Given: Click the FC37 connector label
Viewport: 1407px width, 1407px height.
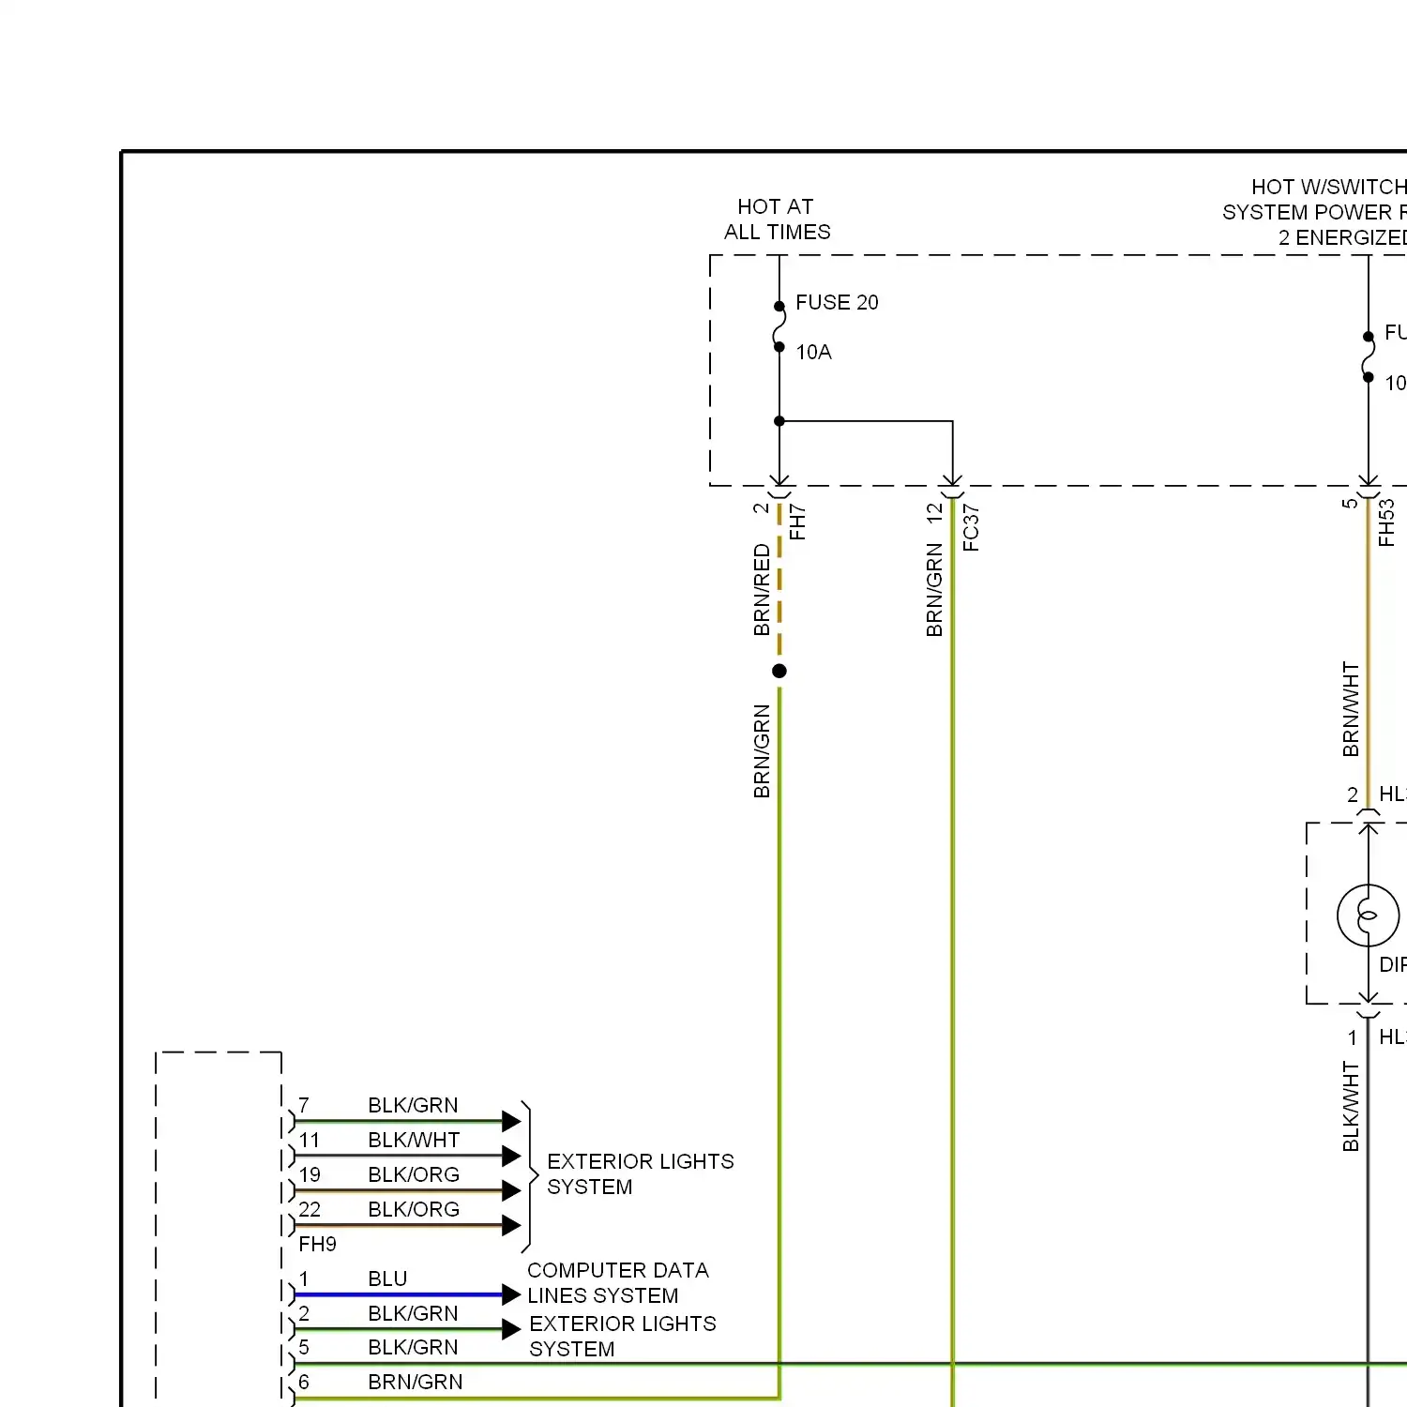Looking at the screenshot, I should click(x=971, y=528).
